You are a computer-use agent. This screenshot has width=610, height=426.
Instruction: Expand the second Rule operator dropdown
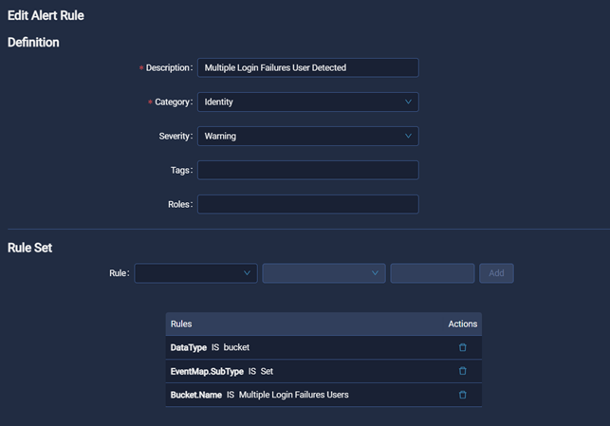[x=323, y=273]
